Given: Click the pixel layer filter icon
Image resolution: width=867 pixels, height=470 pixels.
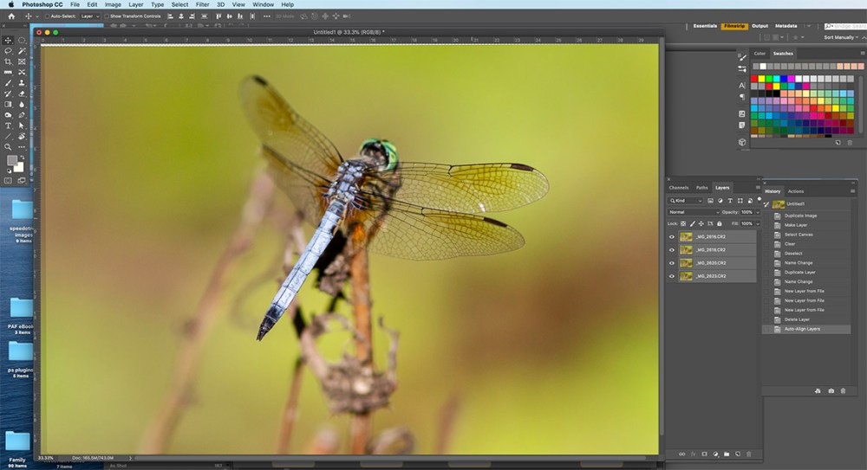Looking at the screenshot, I should point(711,201).
